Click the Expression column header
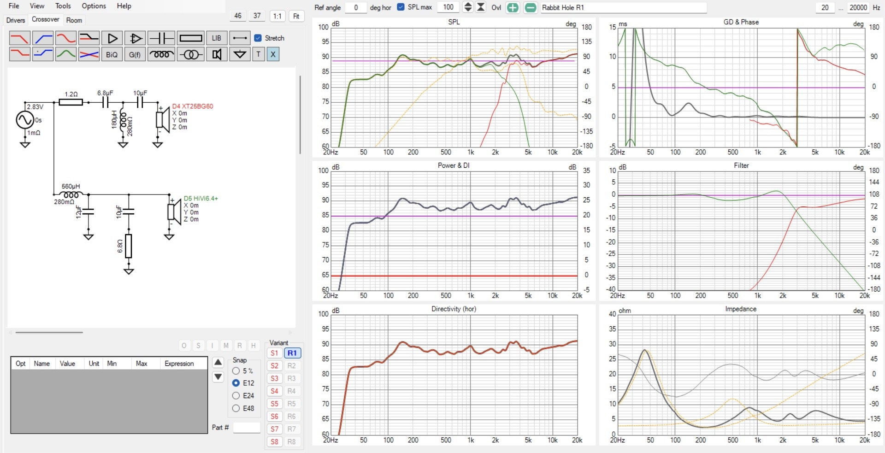Viewport: 885px width, 453px height. [x=179, y=364]
